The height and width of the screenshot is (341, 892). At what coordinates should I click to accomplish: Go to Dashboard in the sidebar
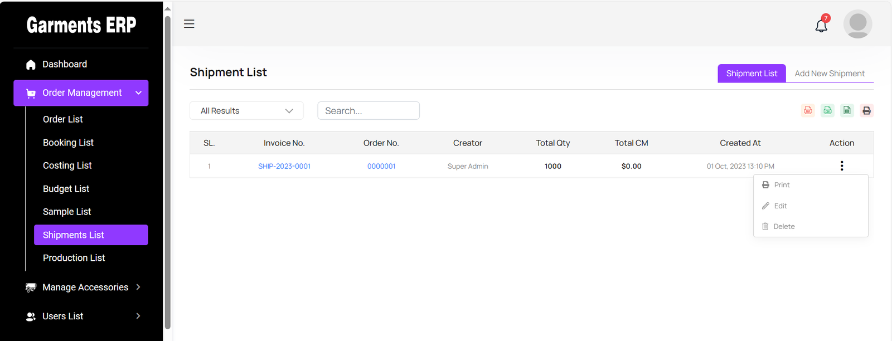coord(65,64)
